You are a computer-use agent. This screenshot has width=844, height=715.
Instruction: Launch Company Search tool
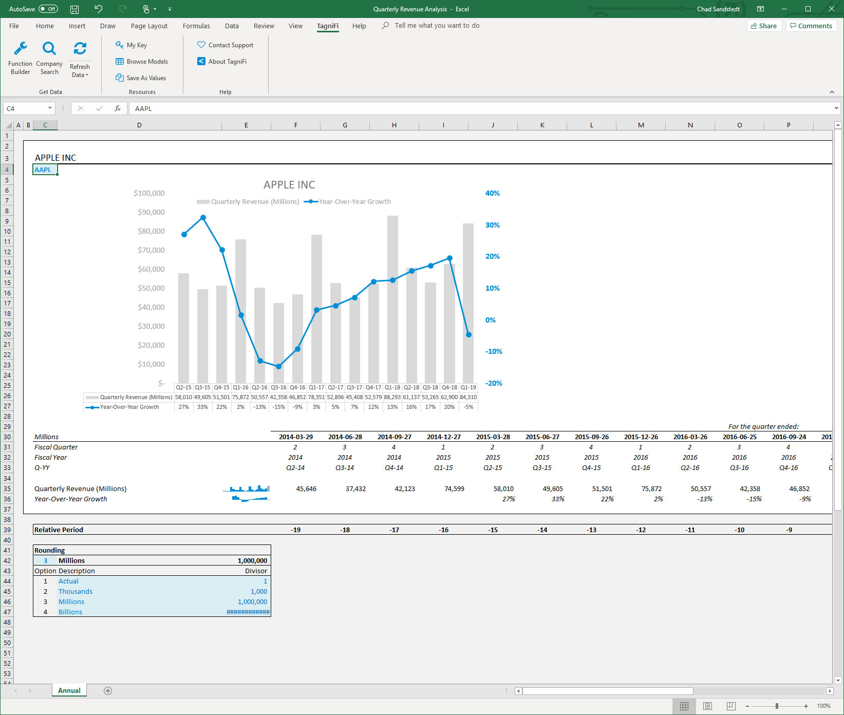coord(49,58)
